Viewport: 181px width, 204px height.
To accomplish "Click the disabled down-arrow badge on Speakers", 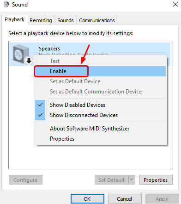I will click(29, 61).
